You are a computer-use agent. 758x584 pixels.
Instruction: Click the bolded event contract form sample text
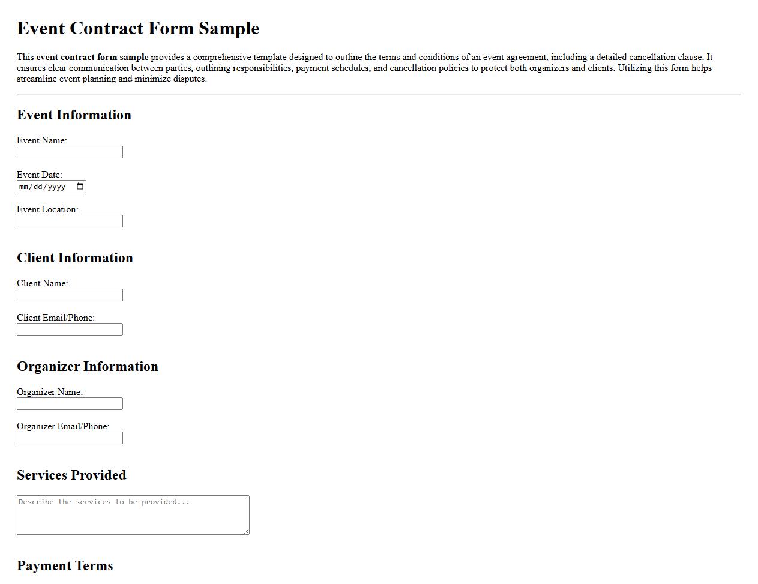(92, 57)
